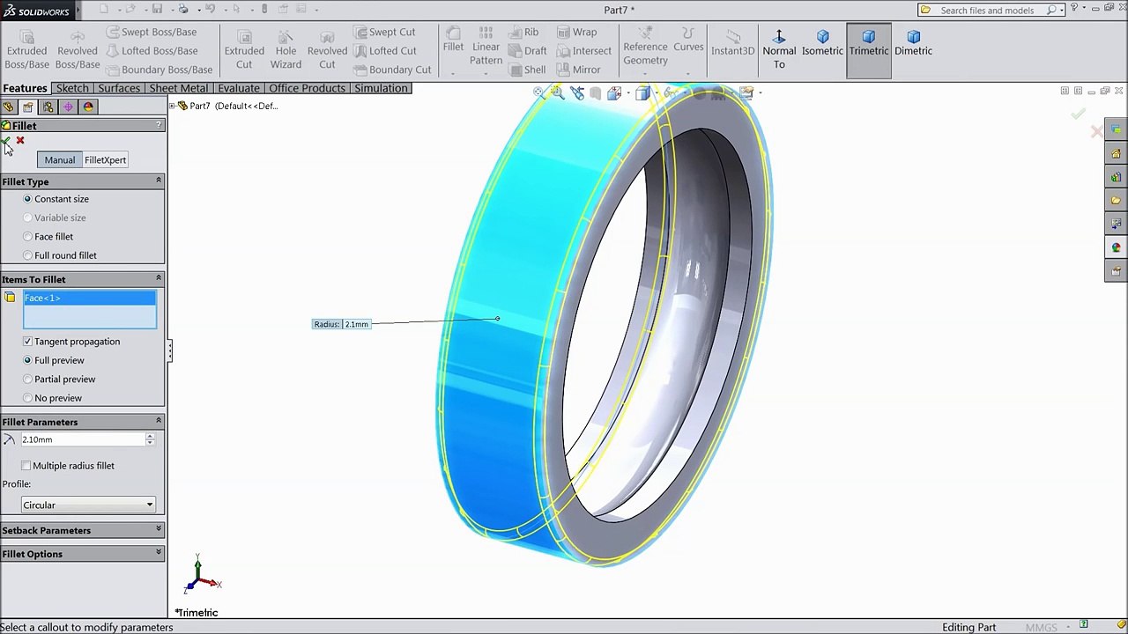Enable the Multiple radius fillet checkbox
The width and height of the screenshot is (1128, 634).
pos(26,466)
